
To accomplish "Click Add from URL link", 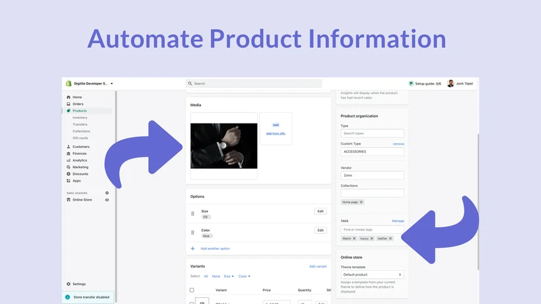I will tap(276, 133).
